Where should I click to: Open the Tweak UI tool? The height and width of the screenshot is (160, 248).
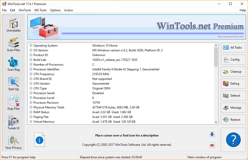14,122
